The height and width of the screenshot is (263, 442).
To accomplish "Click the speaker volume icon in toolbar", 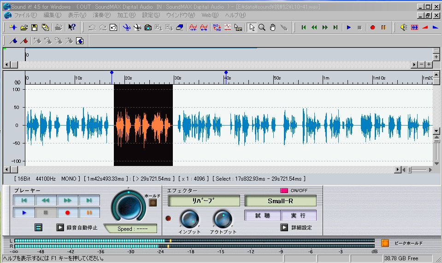I will tap(404, 28).
